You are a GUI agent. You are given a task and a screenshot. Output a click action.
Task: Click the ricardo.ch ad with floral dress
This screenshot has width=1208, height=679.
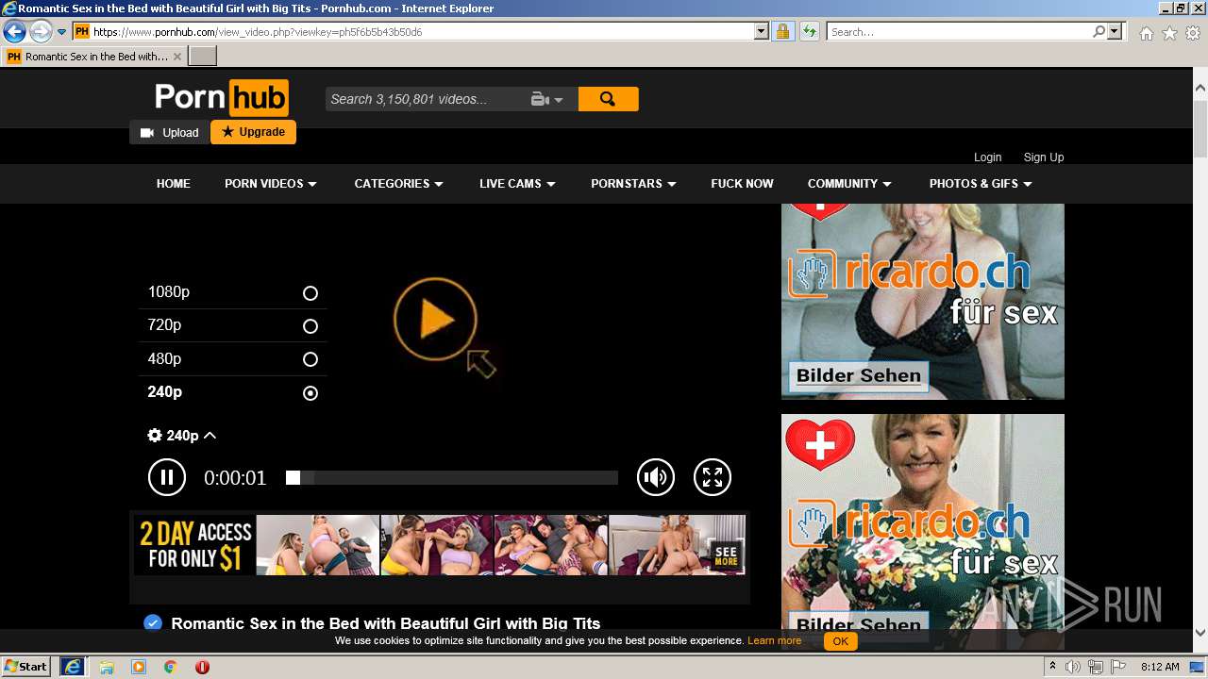click(922, 531)
